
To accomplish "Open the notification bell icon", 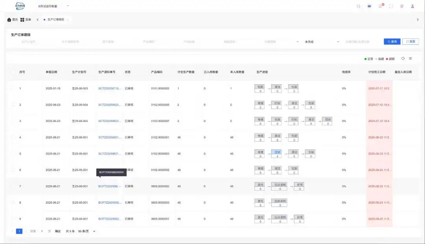I will point(380,6).
